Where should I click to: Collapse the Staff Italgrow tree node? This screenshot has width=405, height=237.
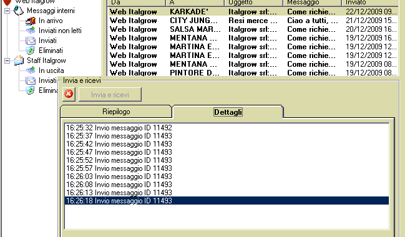point(7,60)
